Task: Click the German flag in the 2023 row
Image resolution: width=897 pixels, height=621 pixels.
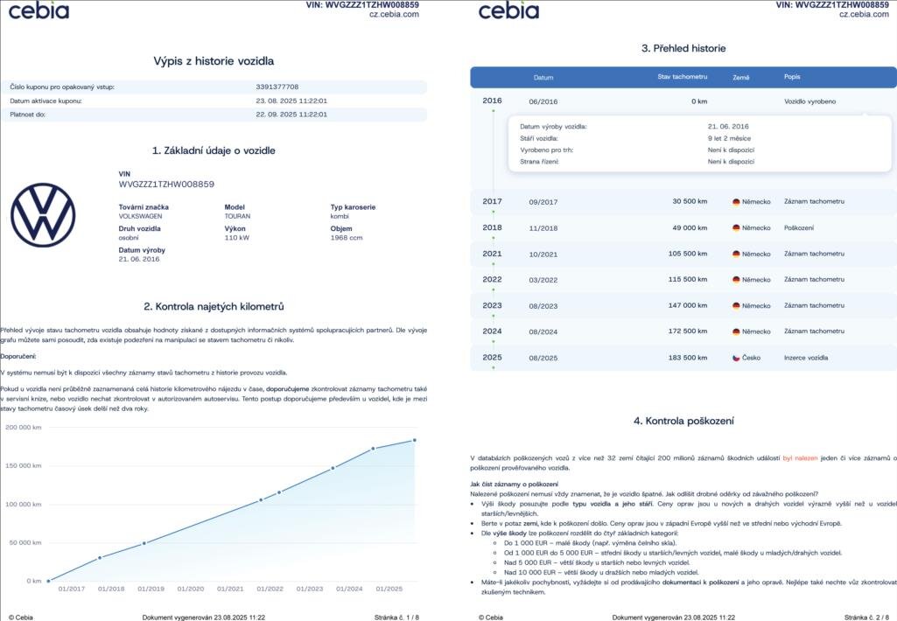Action: click(x=736, y=306)
